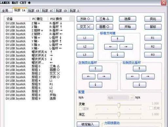Close the configuration window
Screen dimensions: 168x127
(x=164, y=3)
